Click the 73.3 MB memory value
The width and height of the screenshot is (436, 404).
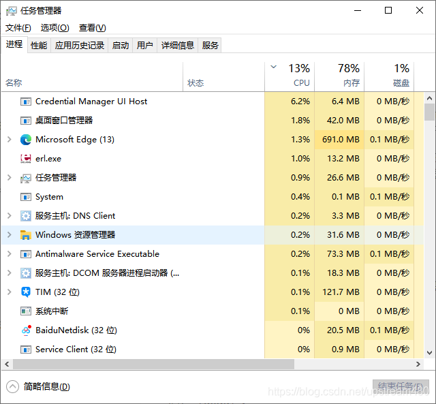pyautogui.click(x=343, y=254)
